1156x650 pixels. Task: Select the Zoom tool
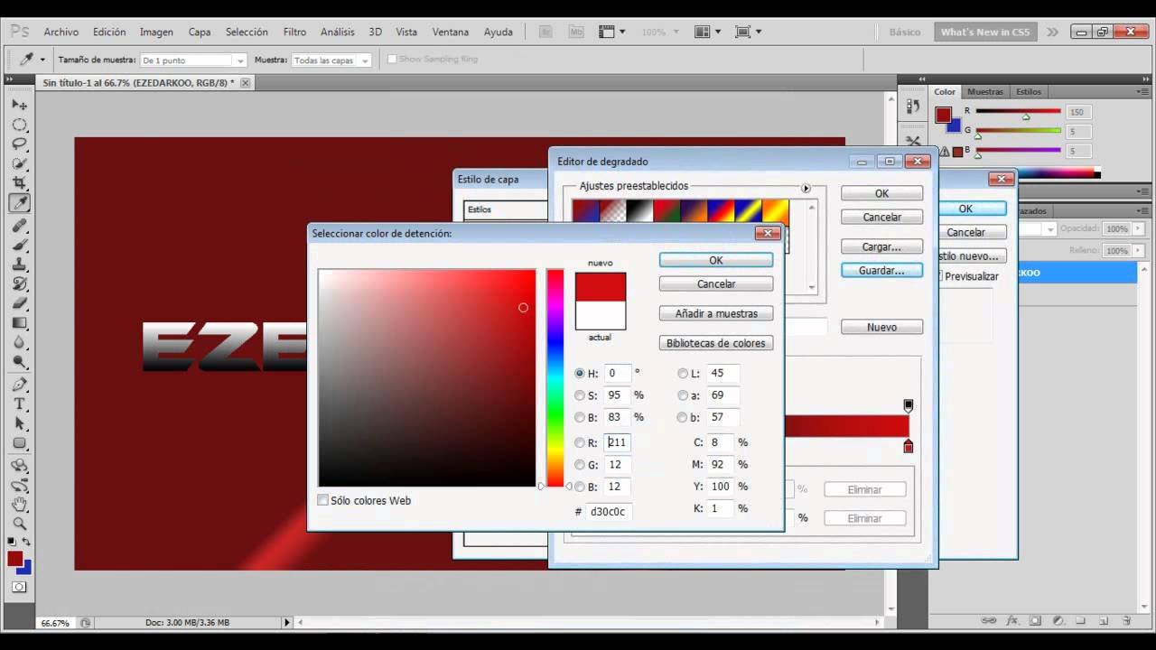[x=19, y=524]
